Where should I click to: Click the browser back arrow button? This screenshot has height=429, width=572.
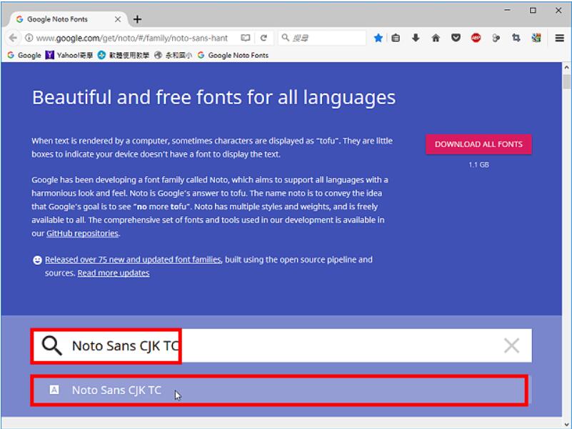click(x=13, y=38)
